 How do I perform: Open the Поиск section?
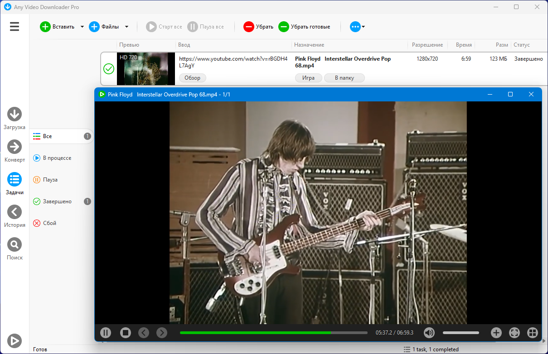(x=15, y=249)
